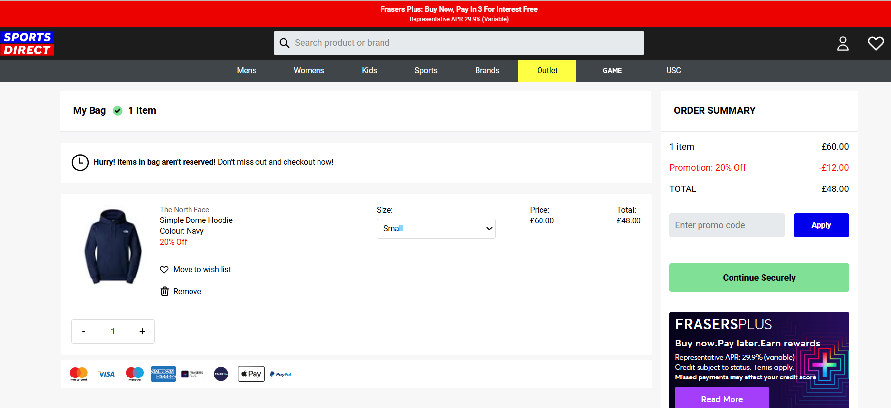
Task: Open the Simple Dome Hoodie product link
Action: click(196, 220)
